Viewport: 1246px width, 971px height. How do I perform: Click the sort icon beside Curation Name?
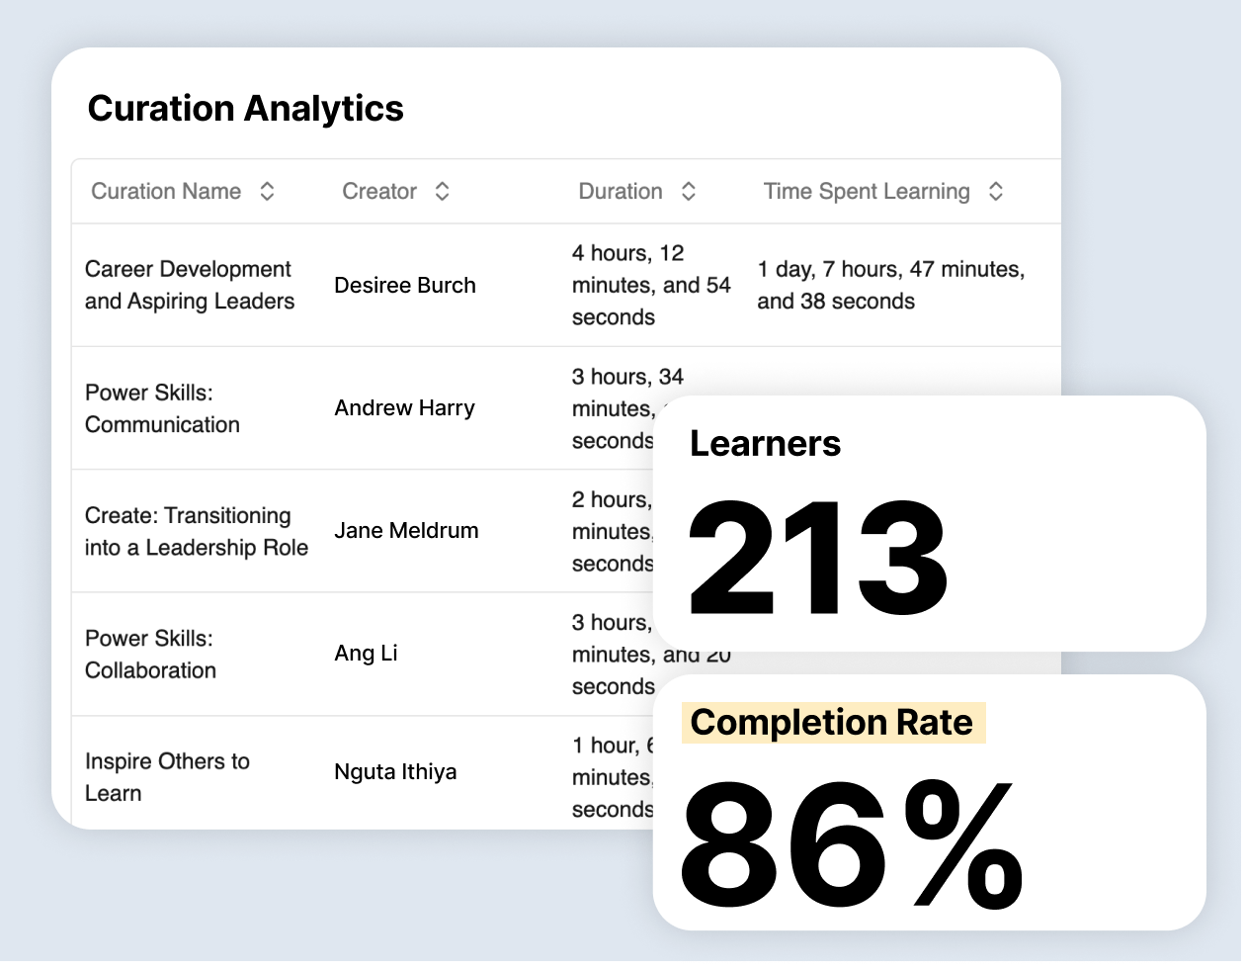pos(266,191)
